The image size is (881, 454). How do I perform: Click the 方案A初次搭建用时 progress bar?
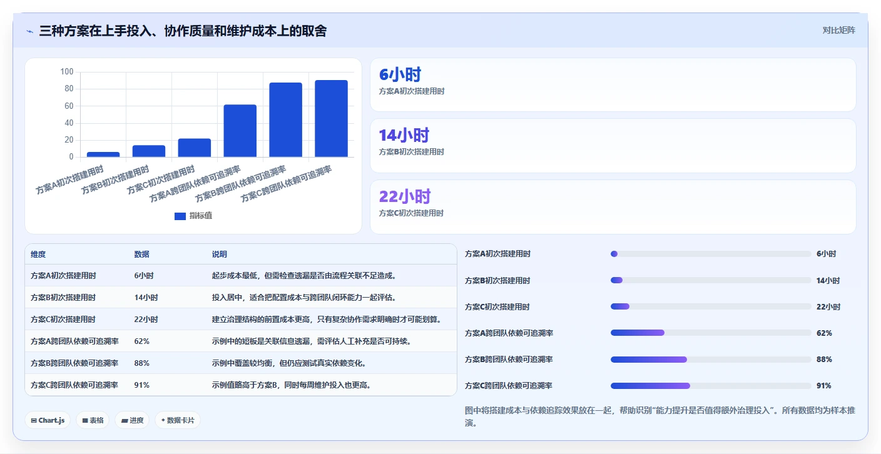711,254
